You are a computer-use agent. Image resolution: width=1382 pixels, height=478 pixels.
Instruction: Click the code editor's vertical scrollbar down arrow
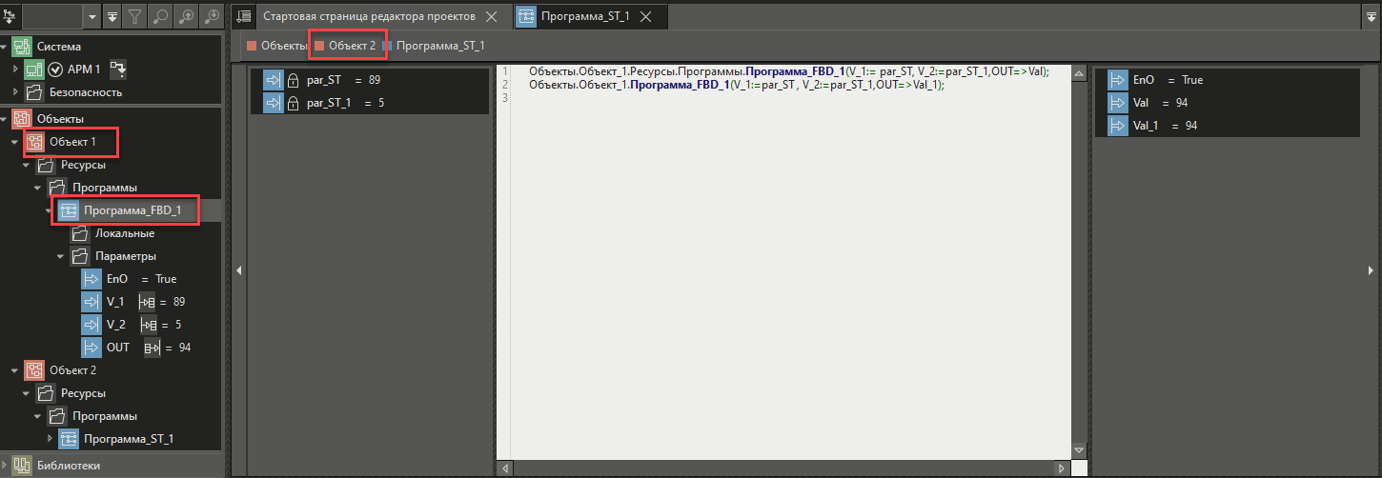pos(1078,450)
